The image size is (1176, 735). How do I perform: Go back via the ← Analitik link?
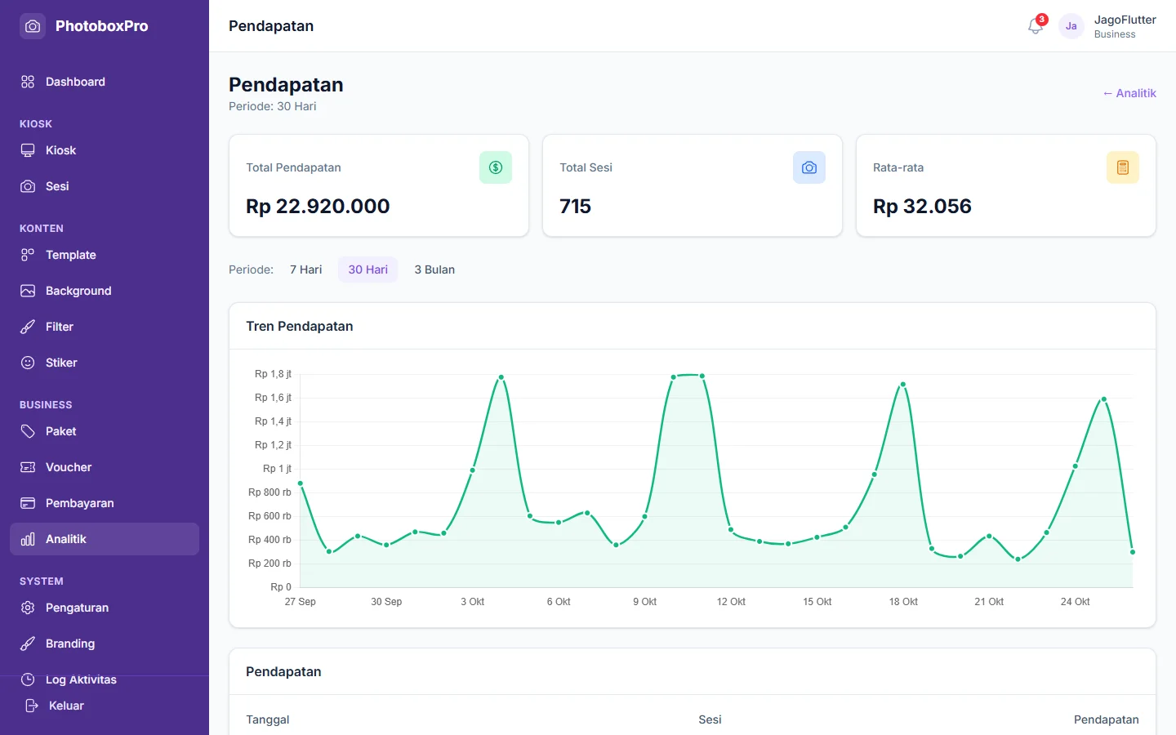[x=1129, y=93]
